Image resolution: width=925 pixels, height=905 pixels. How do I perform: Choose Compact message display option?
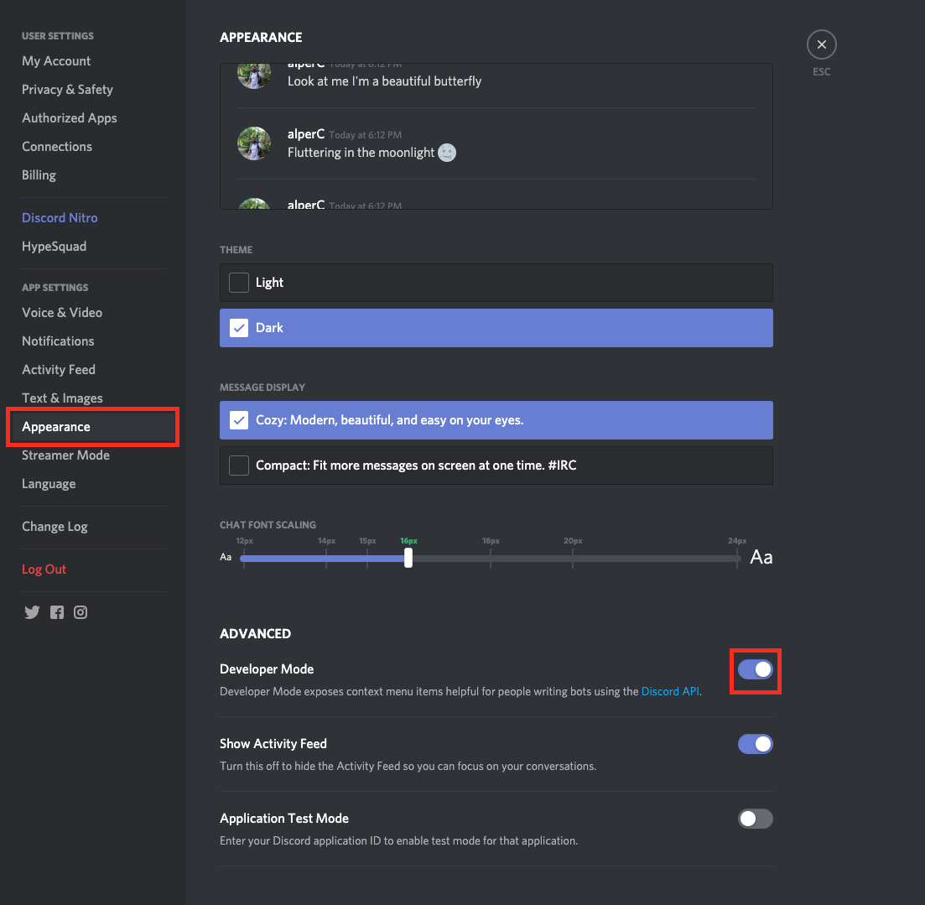click(x=496, y=466)
